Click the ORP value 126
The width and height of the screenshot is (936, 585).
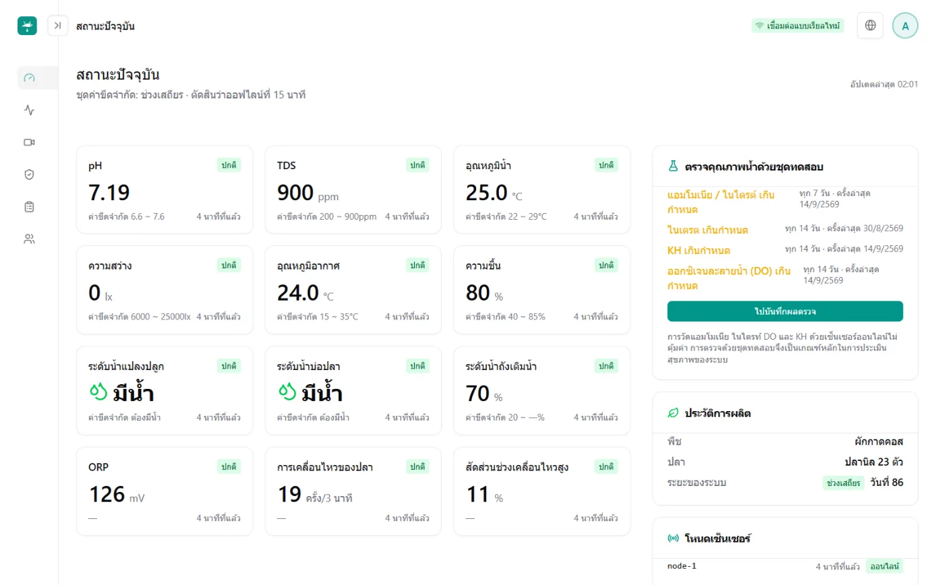tap(107, 495)
